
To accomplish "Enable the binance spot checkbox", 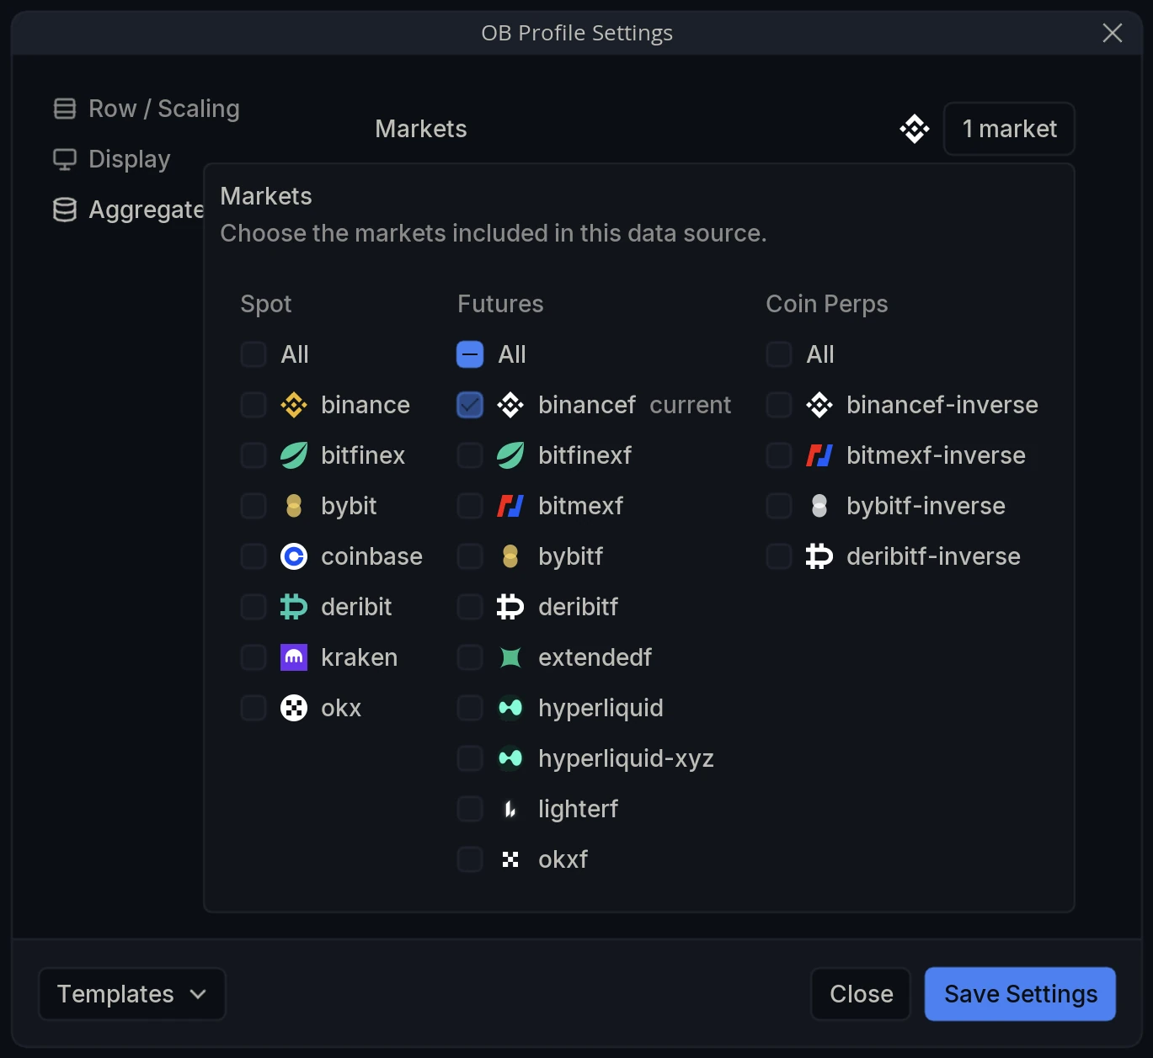I will pyautogui.click(x=254, y=405).
